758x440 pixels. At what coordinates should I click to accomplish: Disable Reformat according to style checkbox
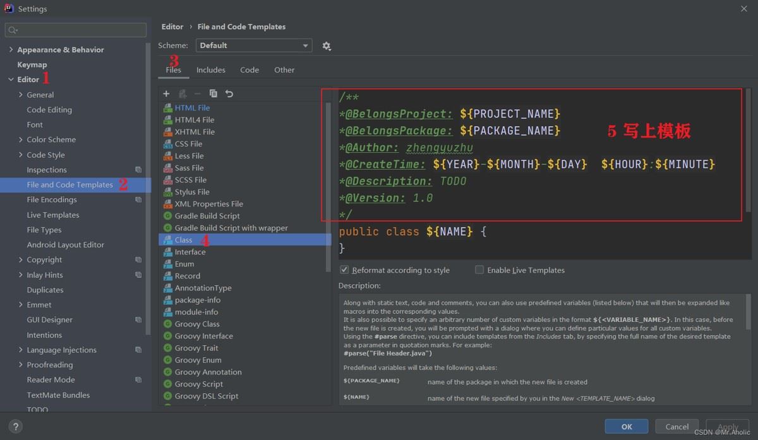coord(344,270)
